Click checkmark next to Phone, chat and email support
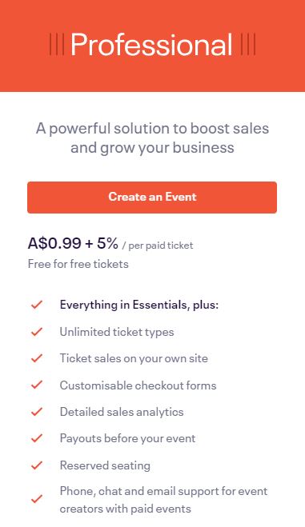The width and height of the screenshot is (305, 527). 37,499
